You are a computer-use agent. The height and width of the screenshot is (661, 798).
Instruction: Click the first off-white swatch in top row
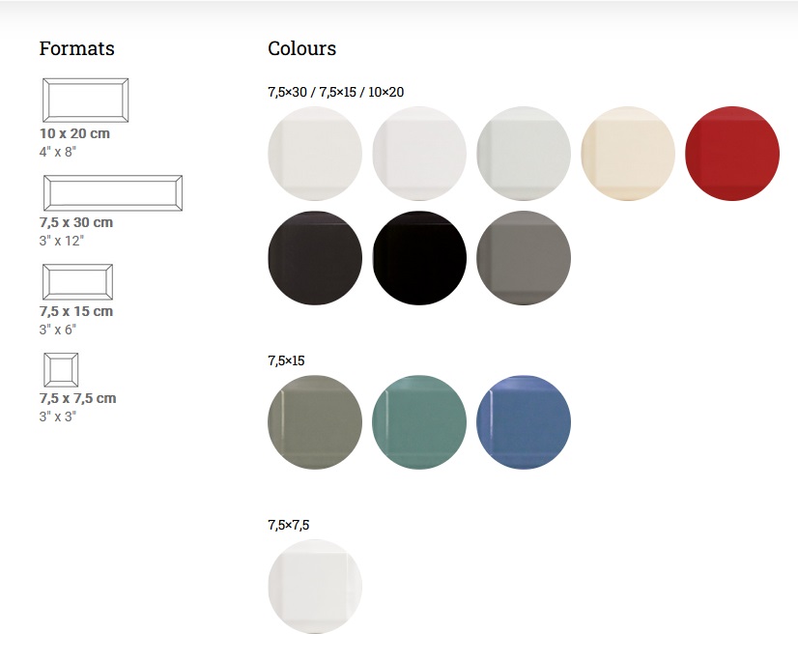(315, 154)
